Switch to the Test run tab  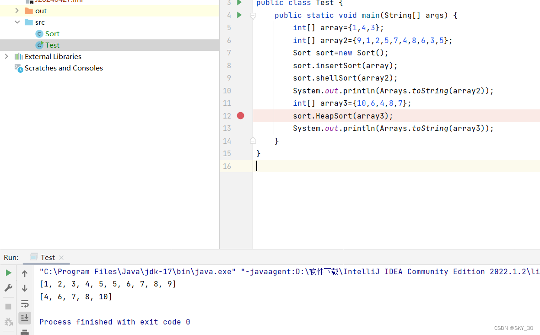click(48, 258)
